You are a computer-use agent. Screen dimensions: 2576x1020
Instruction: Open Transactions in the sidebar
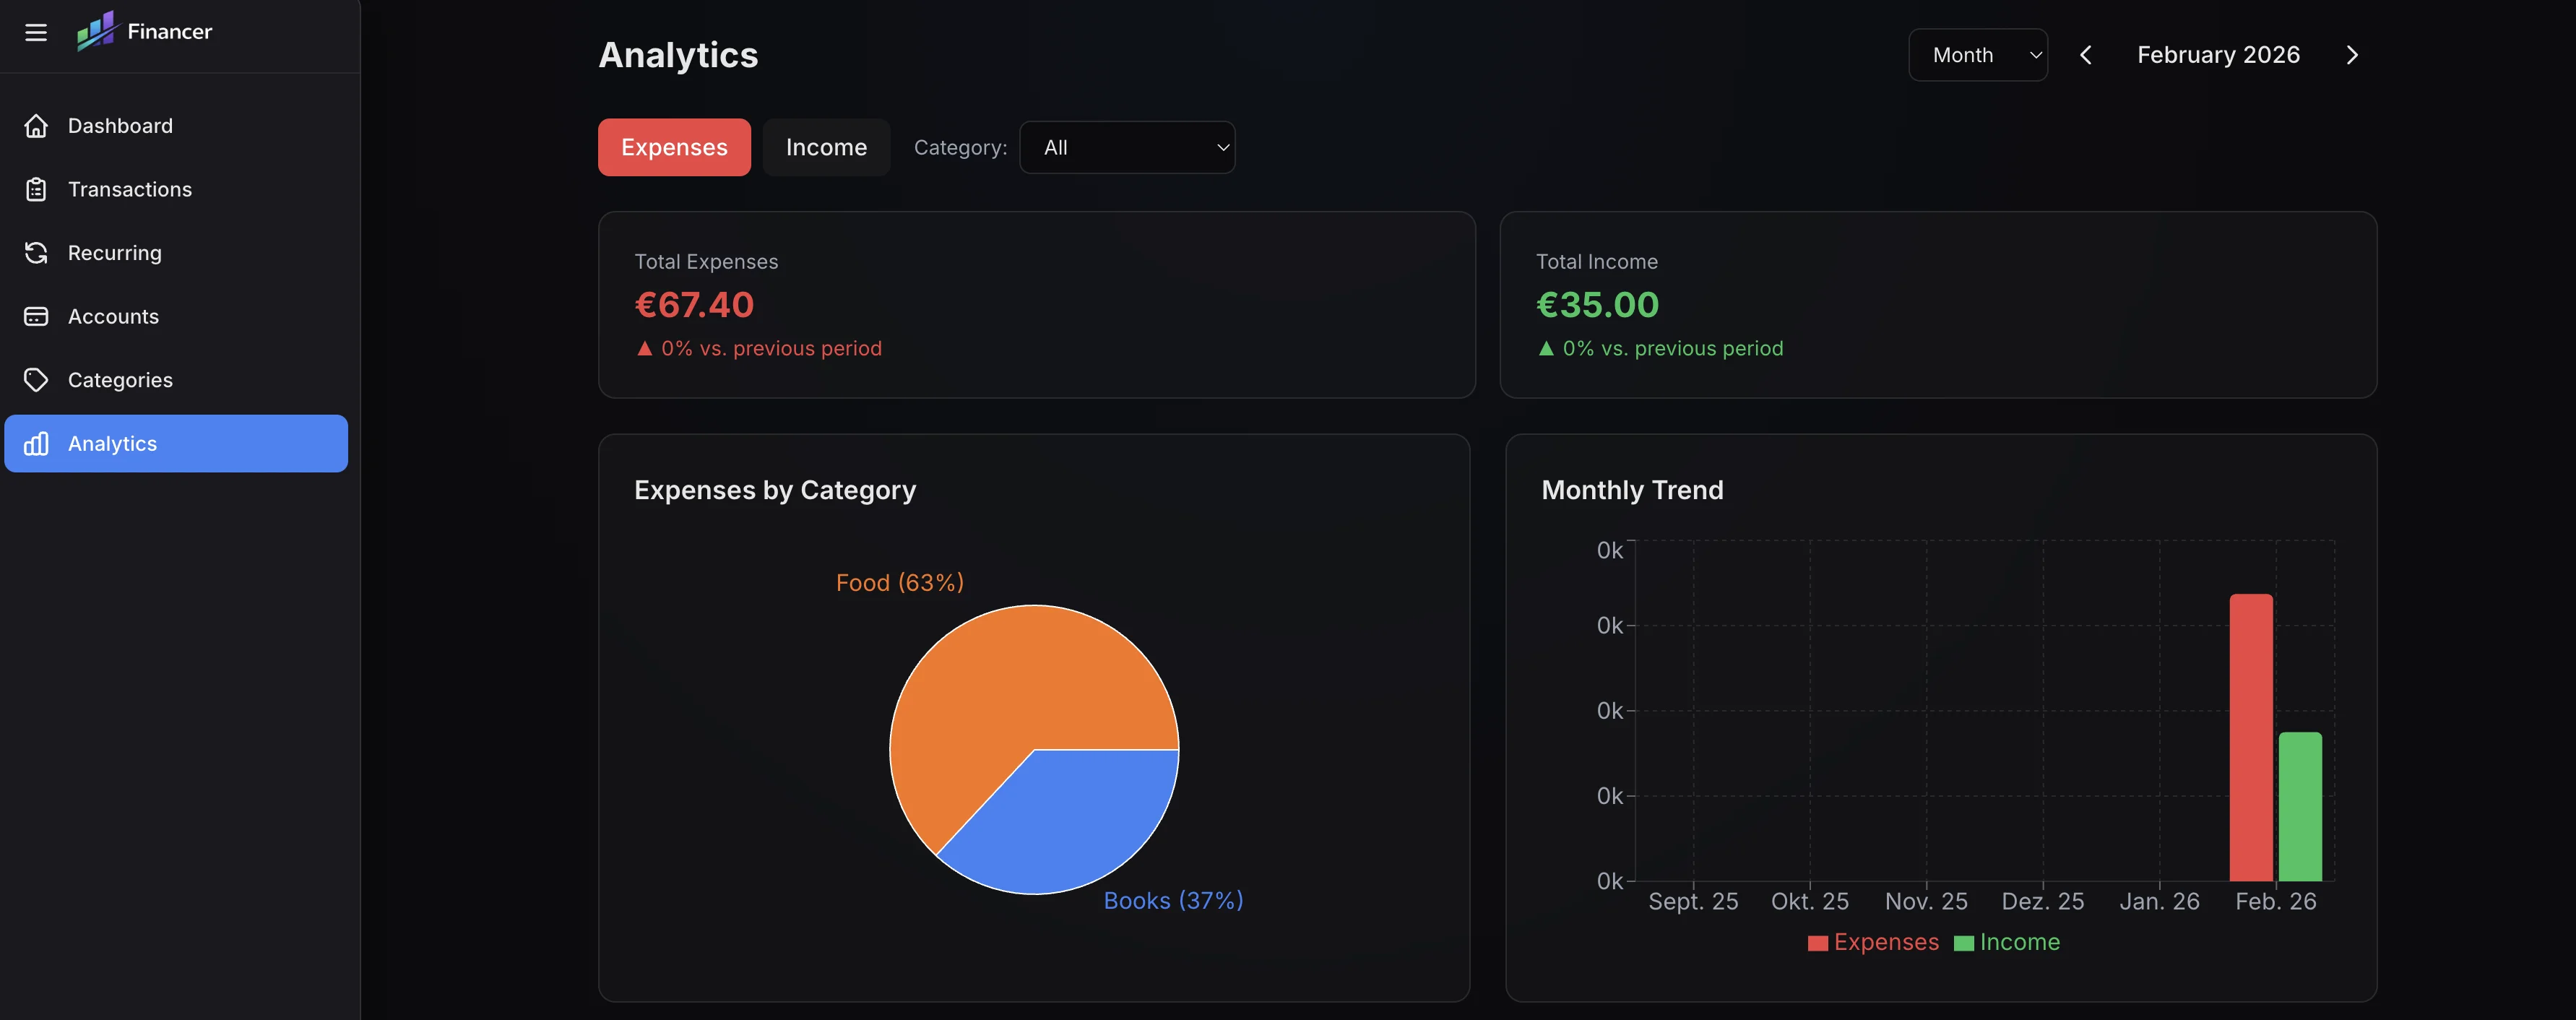click(130, 189)
